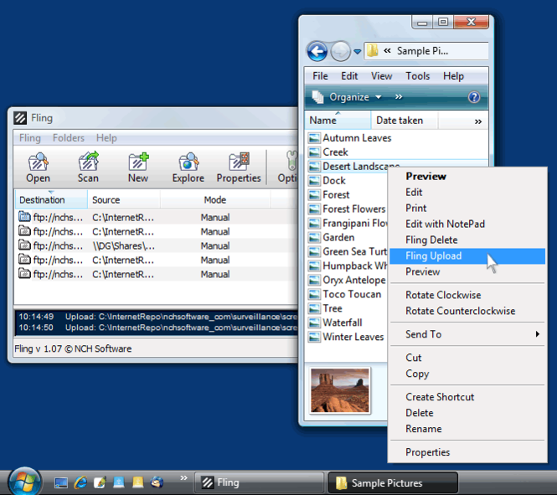
Task: Click the blue help icon in Explorer toolbar
Action: tap(474, 97)
